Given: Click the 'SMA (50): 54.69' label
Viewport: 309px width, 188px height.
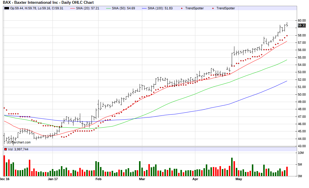Looking at the screenshot, I should [x=123, y=8].
